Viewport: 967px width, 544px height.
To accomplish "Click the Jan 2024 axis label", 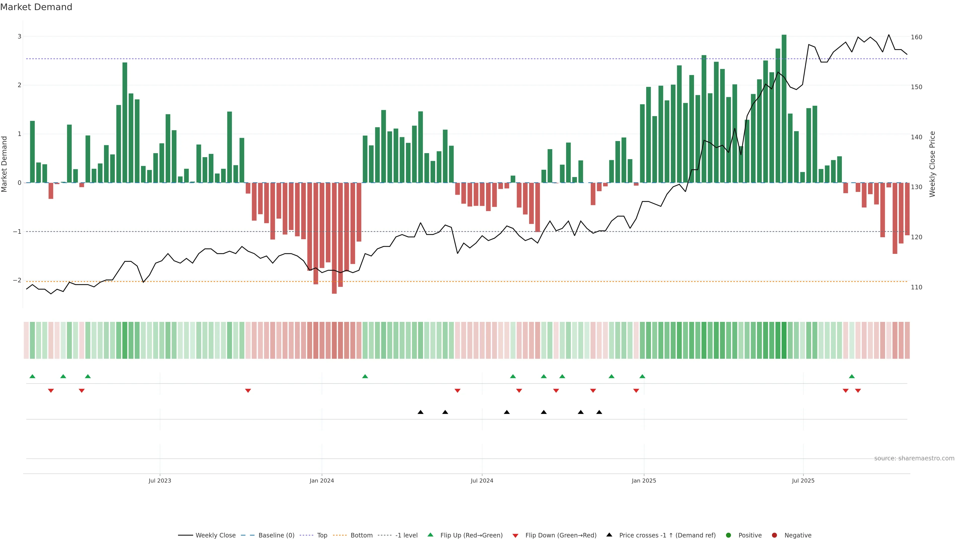I will click(x=322, y=481).
